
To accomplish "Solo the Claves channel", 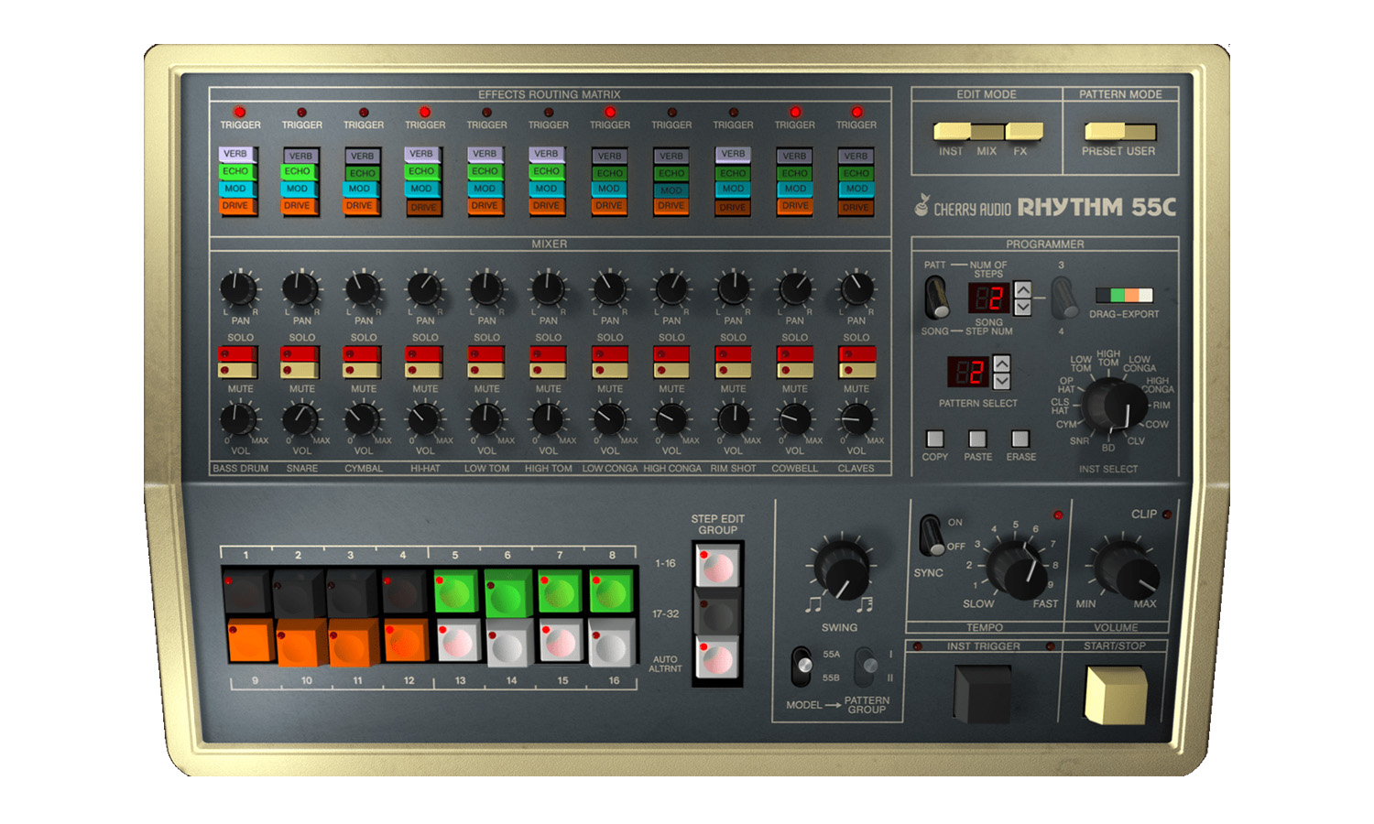I will 856,354.
